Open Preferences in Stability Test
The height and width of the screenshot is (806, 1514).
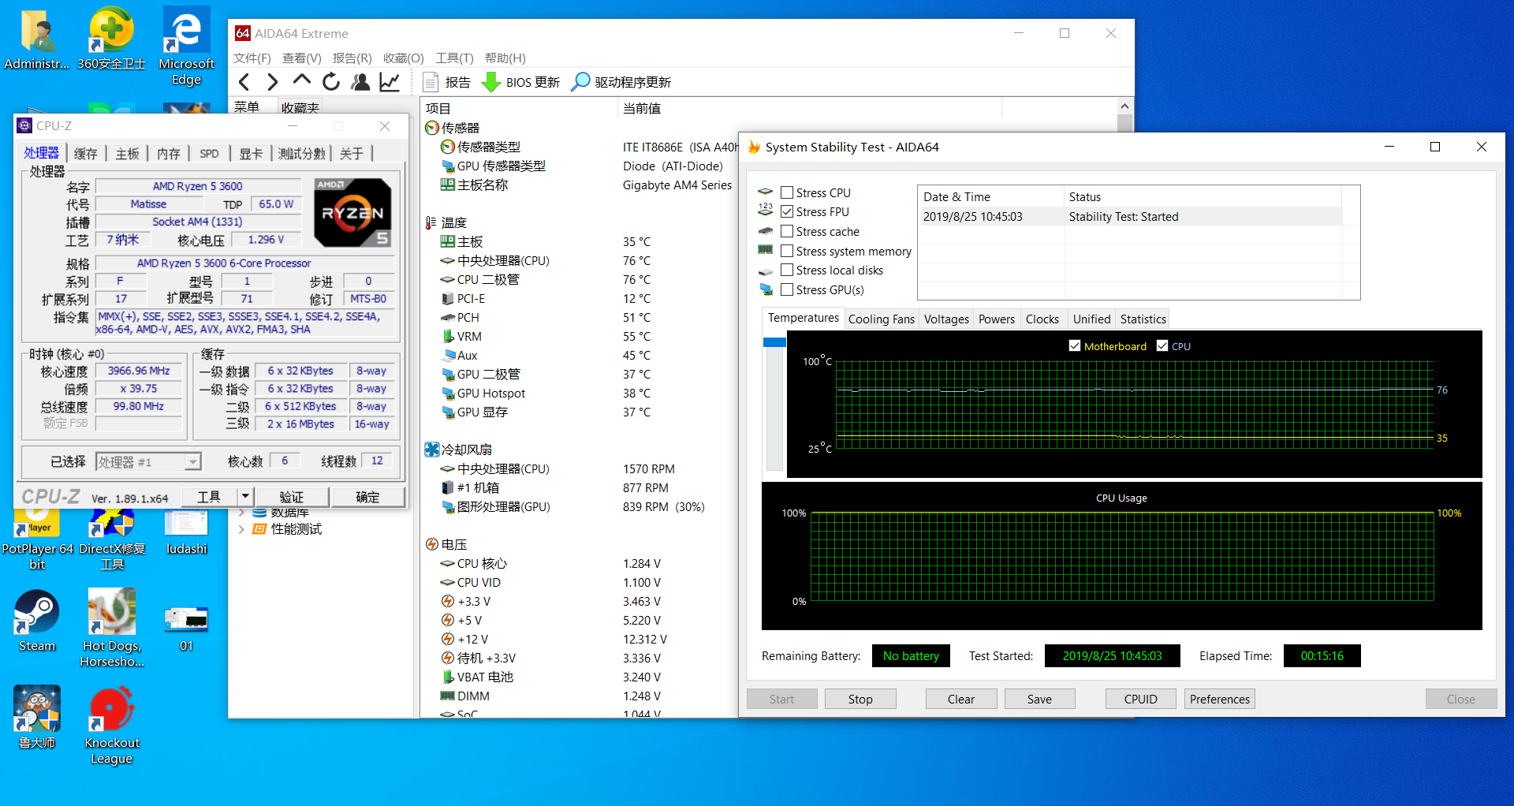pyautogui.click(x=1220, y=699)
